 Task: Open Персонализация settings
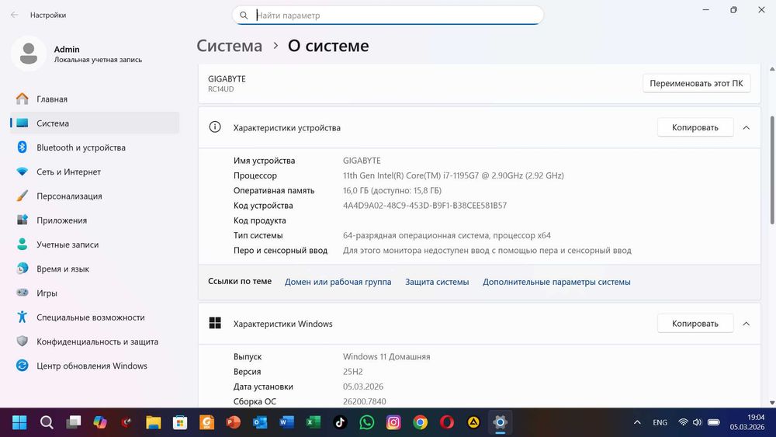pyautogui.click(x=95, y=196)
